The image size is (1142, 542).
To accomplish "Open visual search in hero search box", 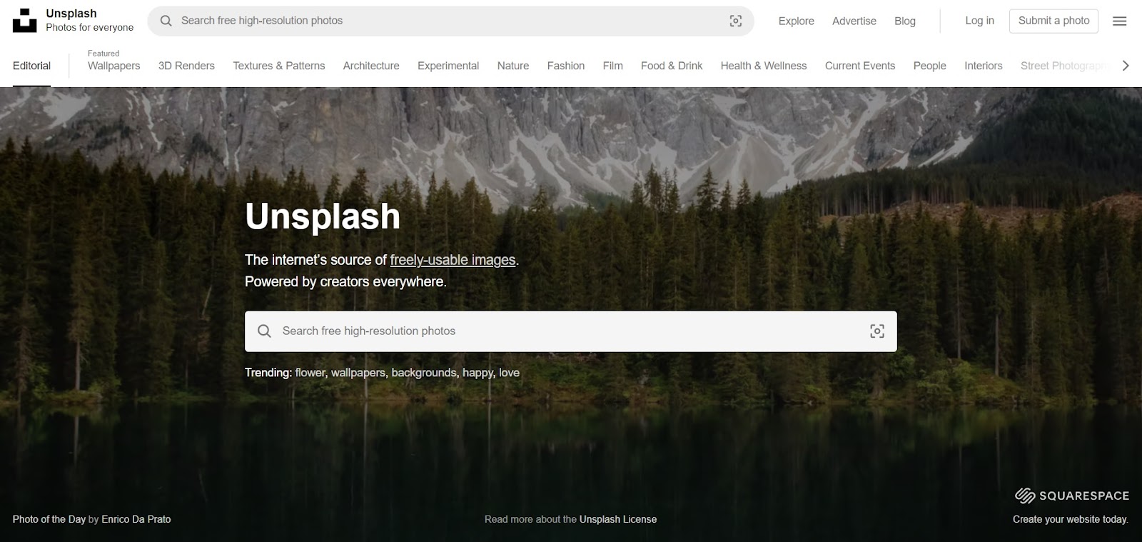I will pos(877,331).
